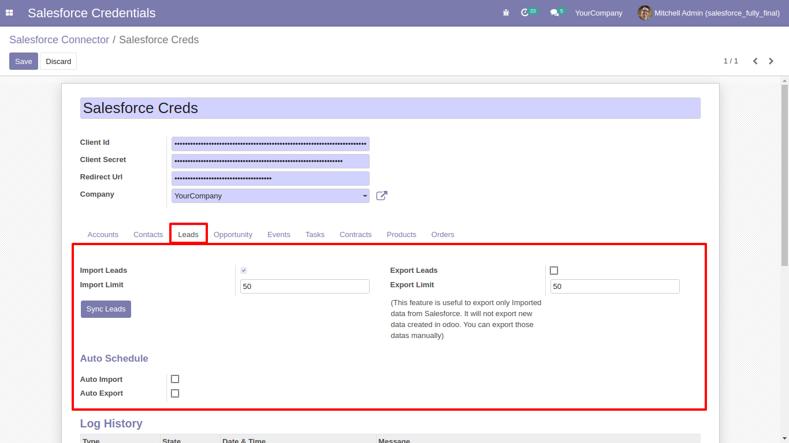Screen dimensions: 789x443
Task: Click the Salesforce Credentials app title
Action: 92,13
